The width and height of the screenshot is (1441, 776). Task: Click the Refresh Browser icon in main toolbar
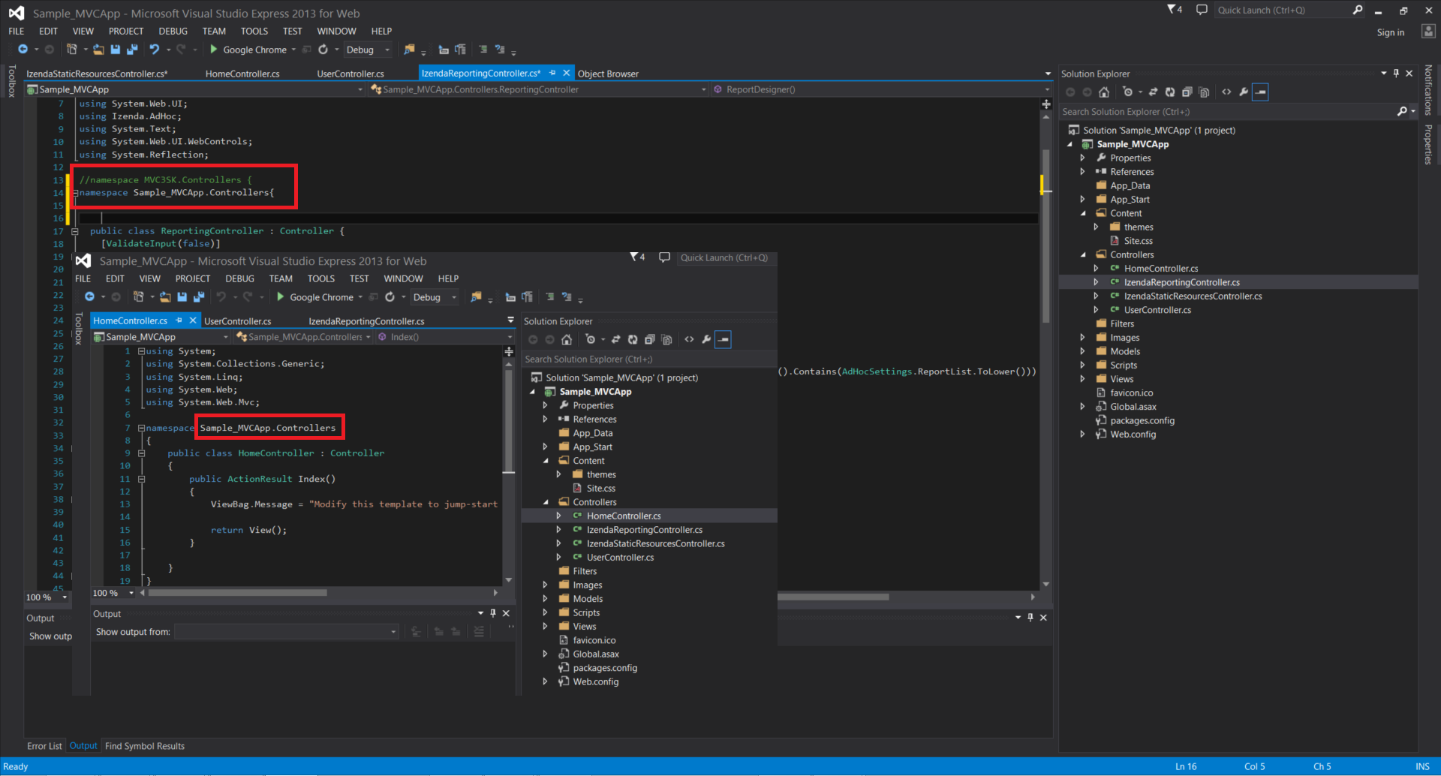pos(323,50)
